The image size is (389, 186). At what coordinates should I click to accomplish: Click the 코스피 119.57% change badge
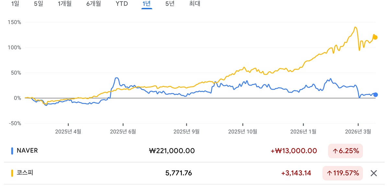tap(343, 173)
